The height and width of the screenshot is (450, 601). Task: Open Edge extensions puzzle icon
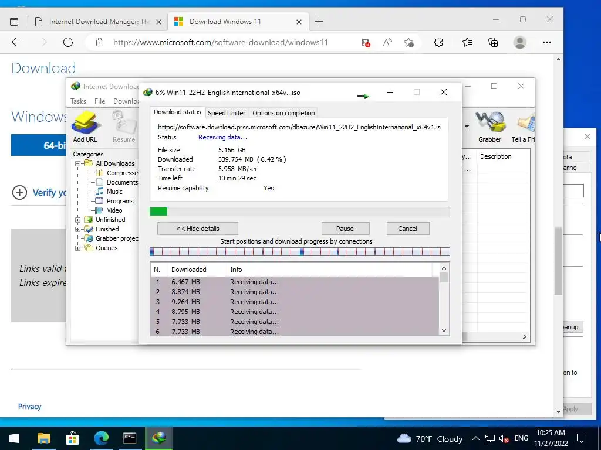(438, 42)
